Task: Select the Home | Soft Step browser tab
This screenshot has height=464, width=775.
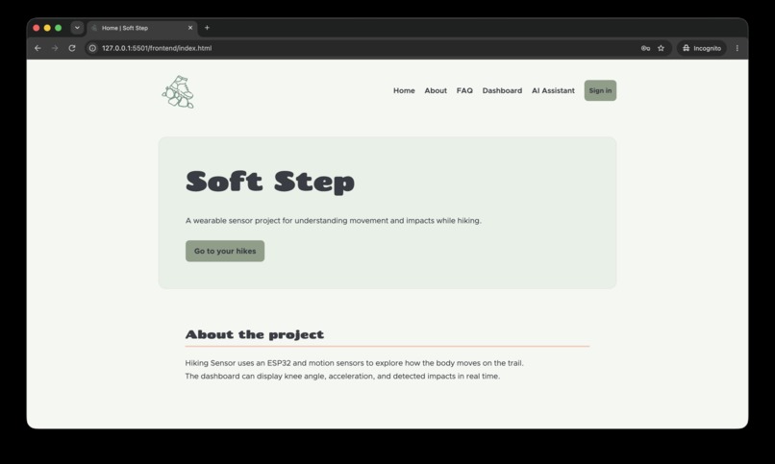Action: click(142, 28)
